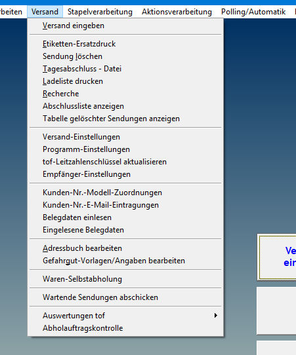Expand the Auswertungen tof submenu
296x355 pixels.
(x=125, y=316)
